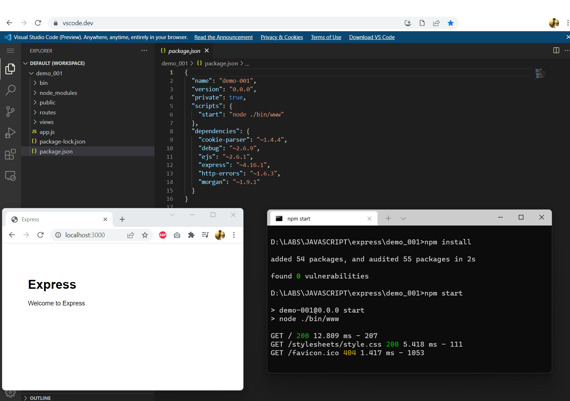The height and width of the screenshot is (401, 570).
Task: Open the Search view in activity bar
Action: pos(10,90)
